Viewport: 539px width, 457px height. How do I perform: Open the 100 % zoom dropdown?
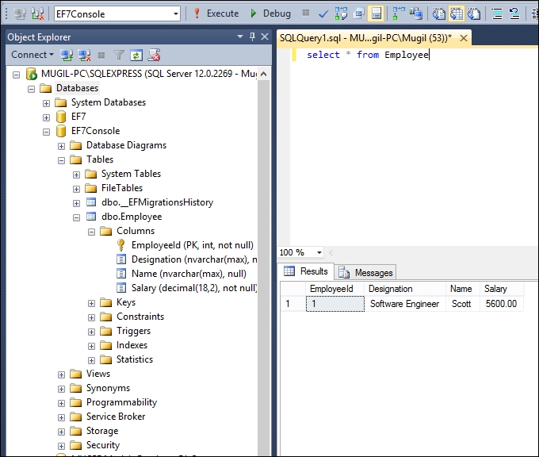(319, 252)
